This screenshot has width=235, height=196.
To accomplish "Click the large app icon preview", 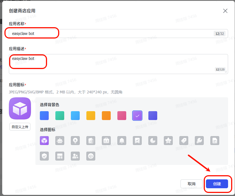I will coord(20,108).
